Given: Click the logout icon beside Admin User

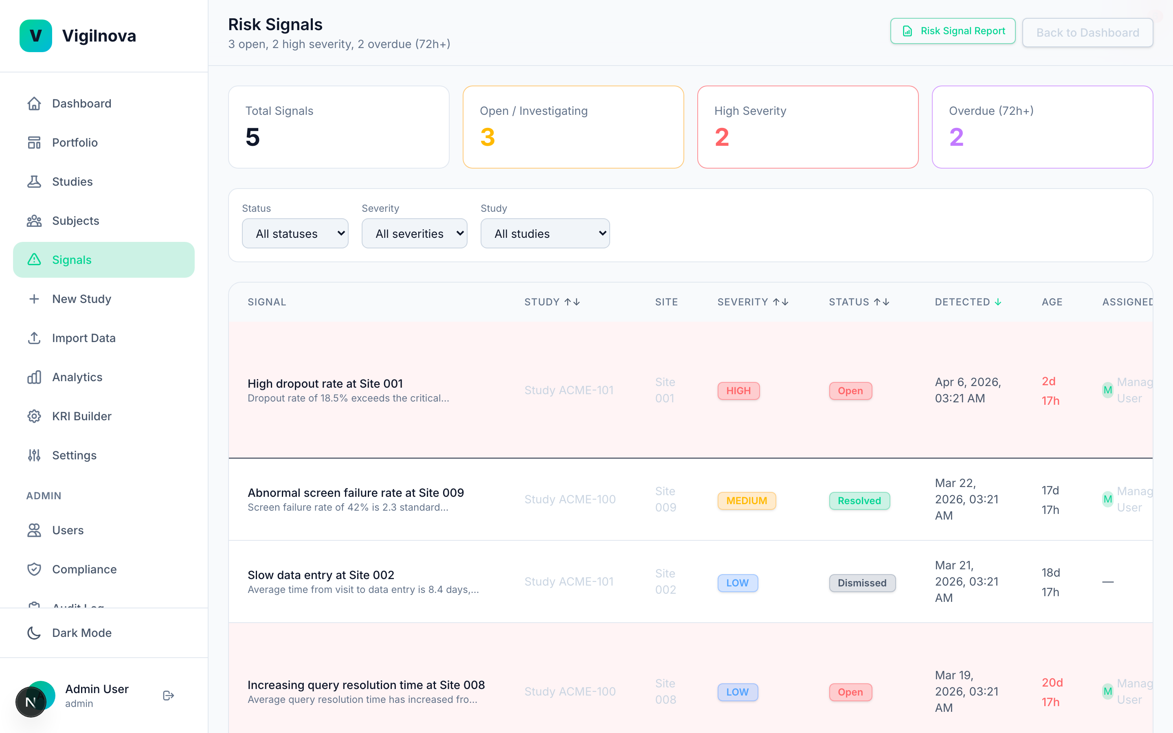Looking at the screenshot, I should [168, 695].
